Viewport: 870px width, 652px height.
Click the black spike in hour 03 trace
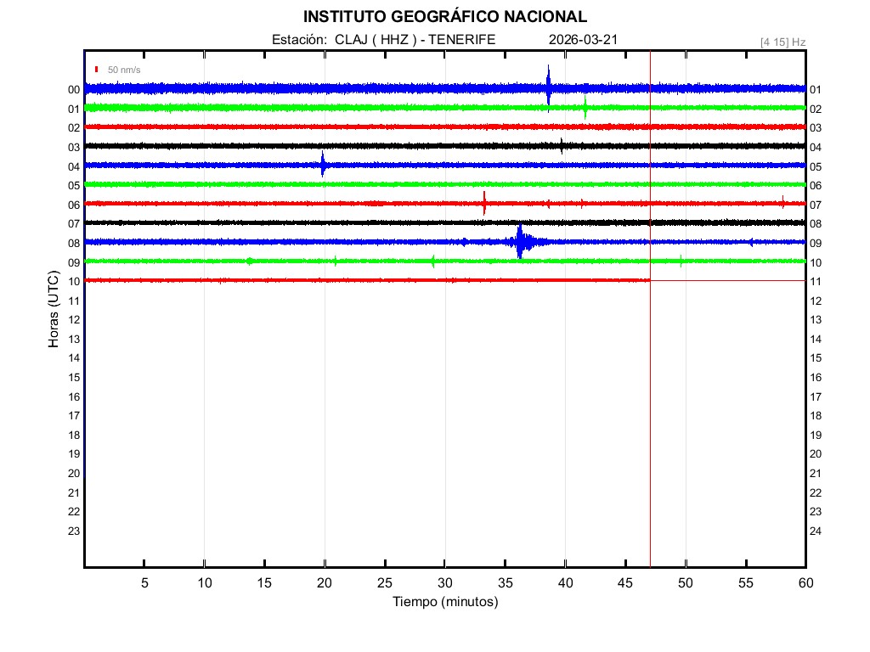pos(561,146)
